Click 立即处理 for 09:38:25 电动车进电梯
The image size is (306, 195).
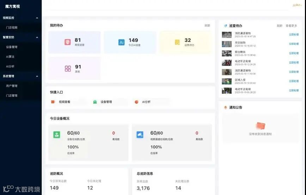click(x=294, y=90)
